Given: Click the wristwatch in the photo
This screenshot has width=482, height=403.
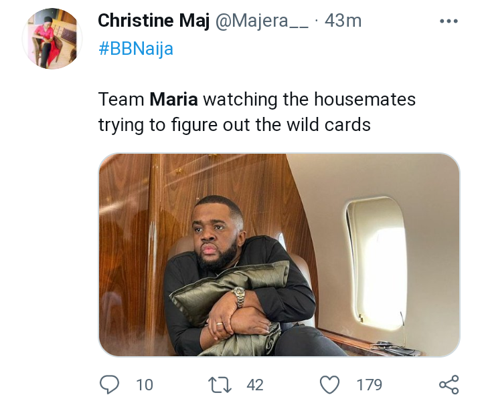Looking at the screenshot, I should click(238, 296).
